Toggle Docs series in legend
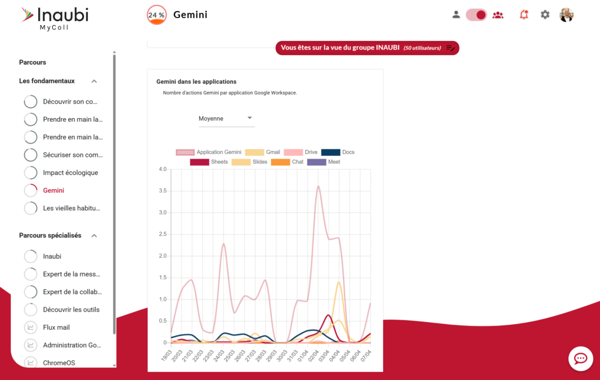 (338, 152)
